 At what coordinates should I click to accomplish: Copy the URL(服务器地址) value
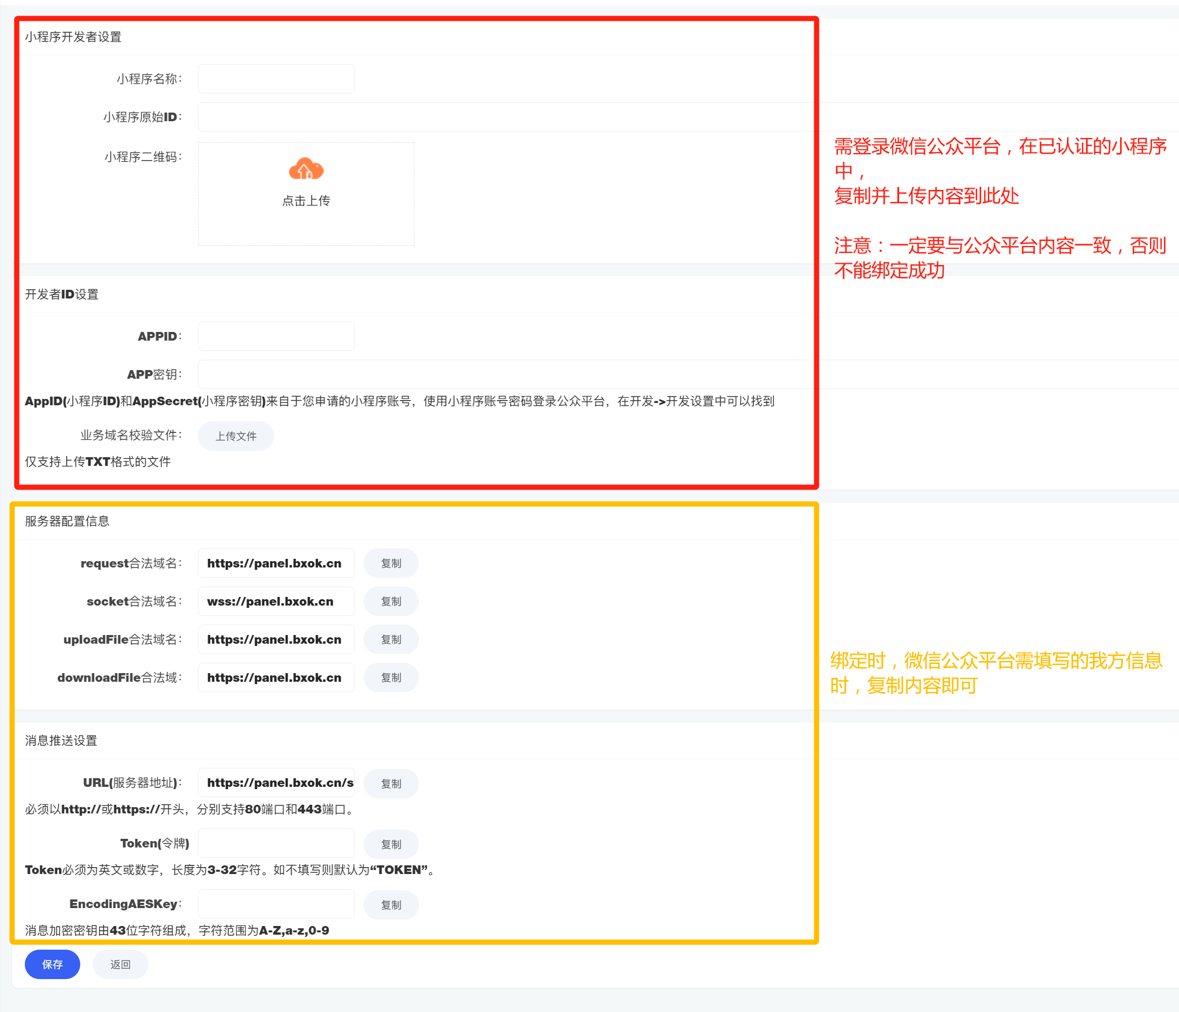coord(391,784)
